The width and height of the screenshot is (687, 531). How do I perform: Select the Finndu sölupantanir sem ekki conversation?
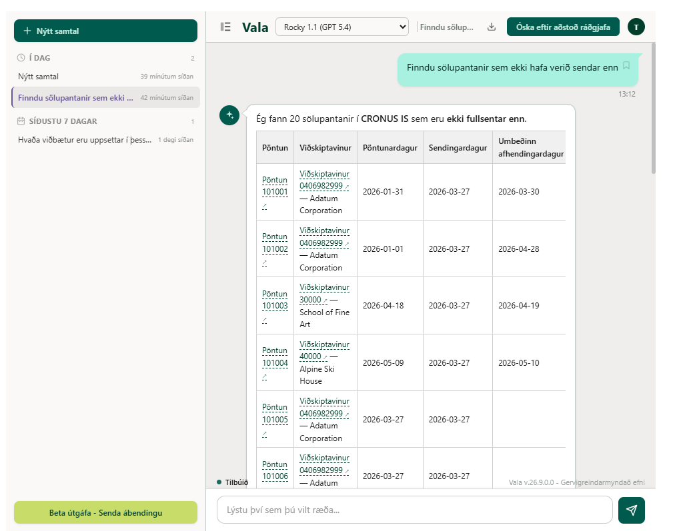tap(105, 98)
